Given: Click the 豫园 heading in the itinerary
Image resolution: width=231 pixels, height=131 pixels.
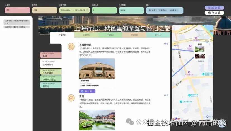Looking at the screenshot, I should [x=82, y=96].
